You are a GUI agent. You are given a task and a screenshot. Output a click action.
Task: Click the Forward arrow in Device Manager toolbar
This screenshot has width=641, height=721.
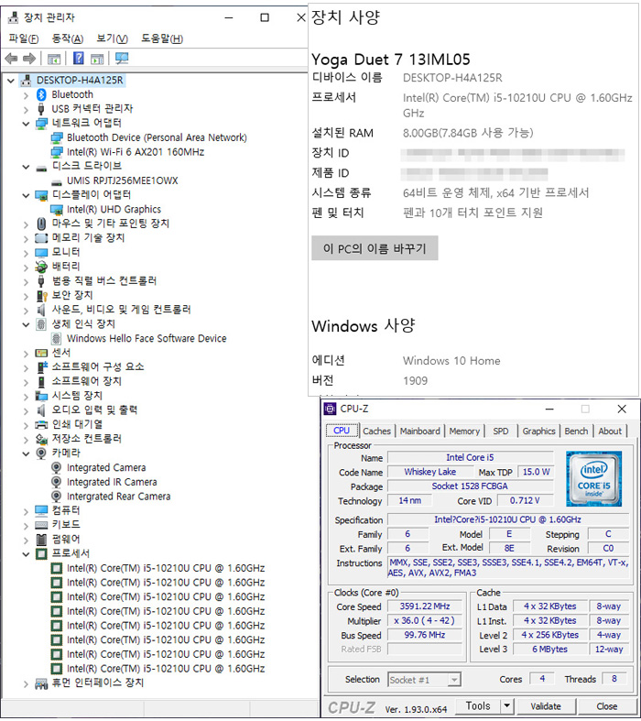point(29,59)
